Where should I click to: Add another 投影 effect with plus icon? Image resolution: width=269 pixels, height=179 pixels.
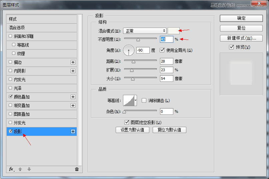pyautogui.click(x=73, y=131)
